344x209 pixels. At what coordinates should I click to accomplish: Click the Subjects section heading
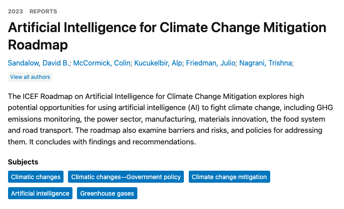point(23,162)
